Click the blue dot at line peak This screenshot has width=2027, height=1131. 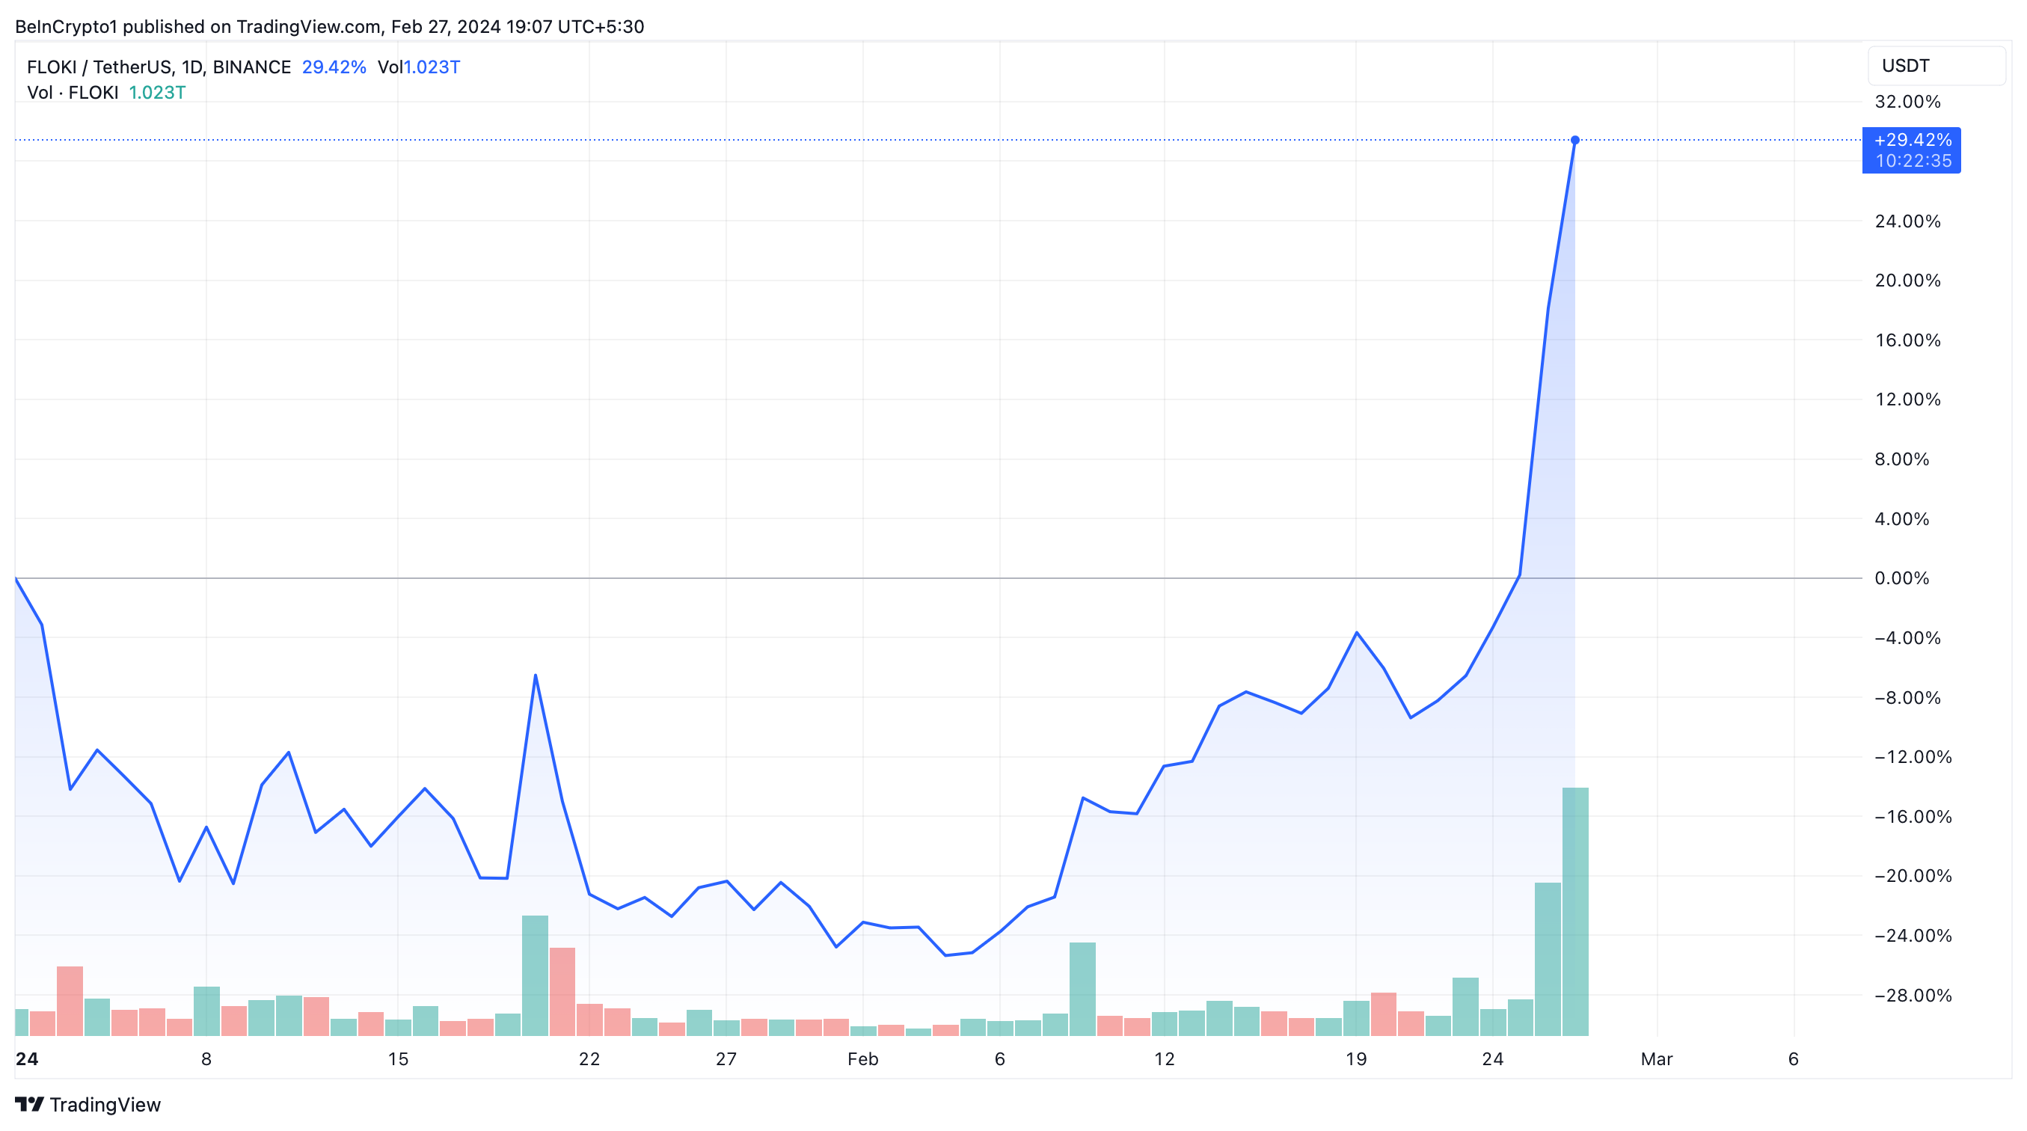1574,140
